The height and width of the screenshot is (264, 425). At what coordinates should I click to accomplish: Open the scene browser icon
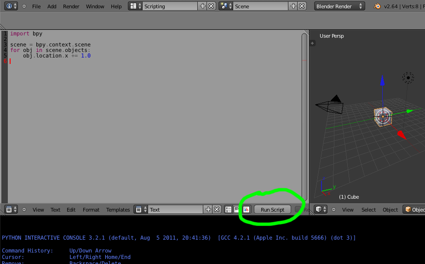click(x=226, y=6)
